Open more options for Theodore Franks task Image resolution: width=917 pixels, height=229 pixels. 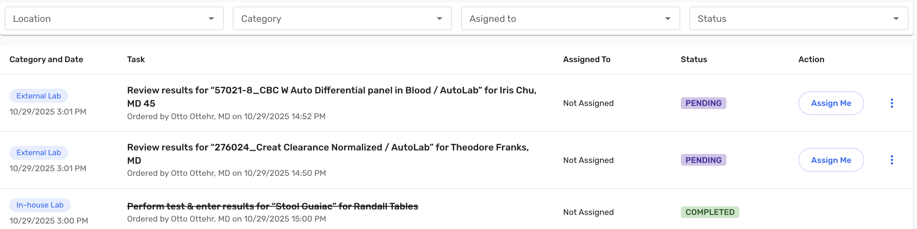tap(892, 160)
